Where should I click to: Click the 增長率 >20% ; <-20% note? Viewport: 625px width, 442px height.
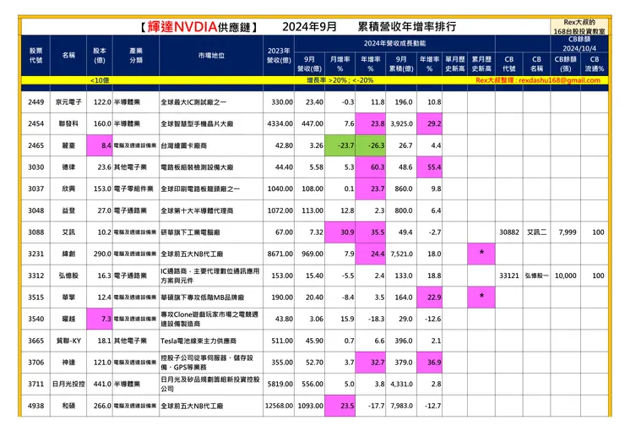click(340, 80)
